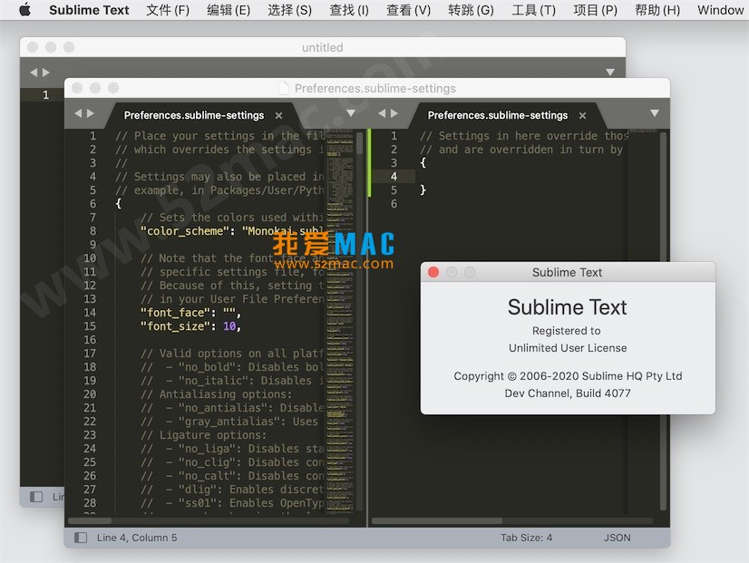Click line number 1 in untitled window
749x563 pixels.
(45, 95)
